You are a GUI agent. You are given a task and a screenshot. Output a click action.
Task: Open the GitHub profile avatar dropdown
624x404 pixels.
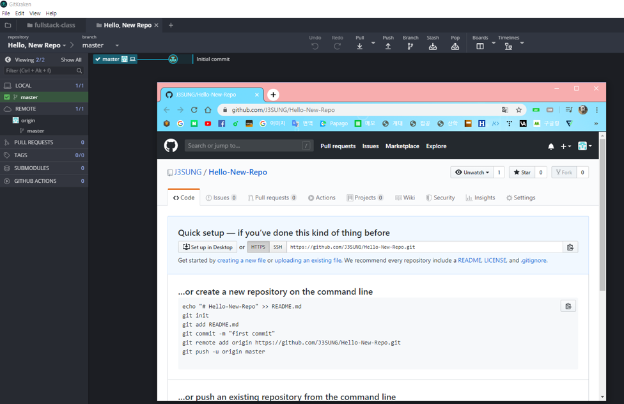584,146
